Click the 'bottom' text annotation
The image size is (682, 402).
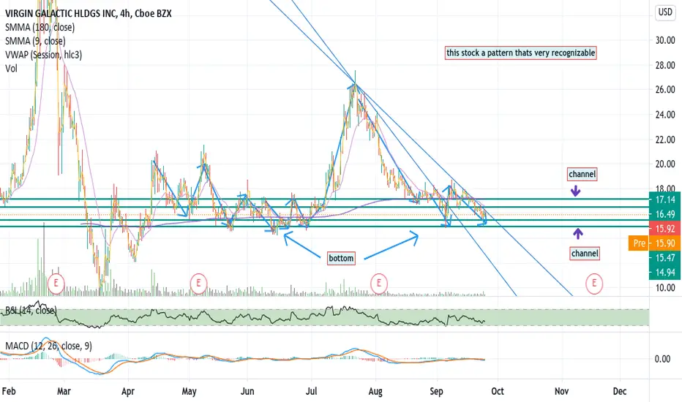pos(341,258)
